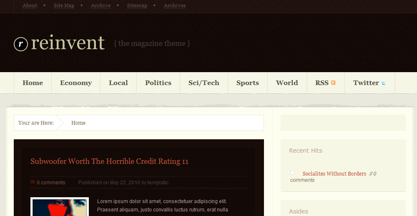Go to the Economy section
The height and width of the screenshot is (216, 417).
pyautogui.click(x=76, y=83)
